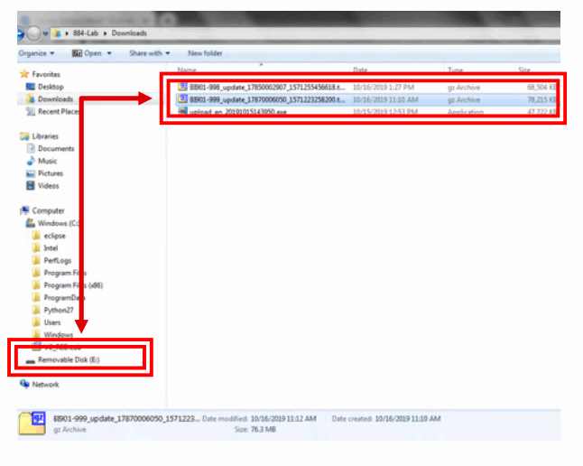The height and width of the screenshot is (466, 583).
Task: Open the Python27 folder
Action: tap(59, 310)
